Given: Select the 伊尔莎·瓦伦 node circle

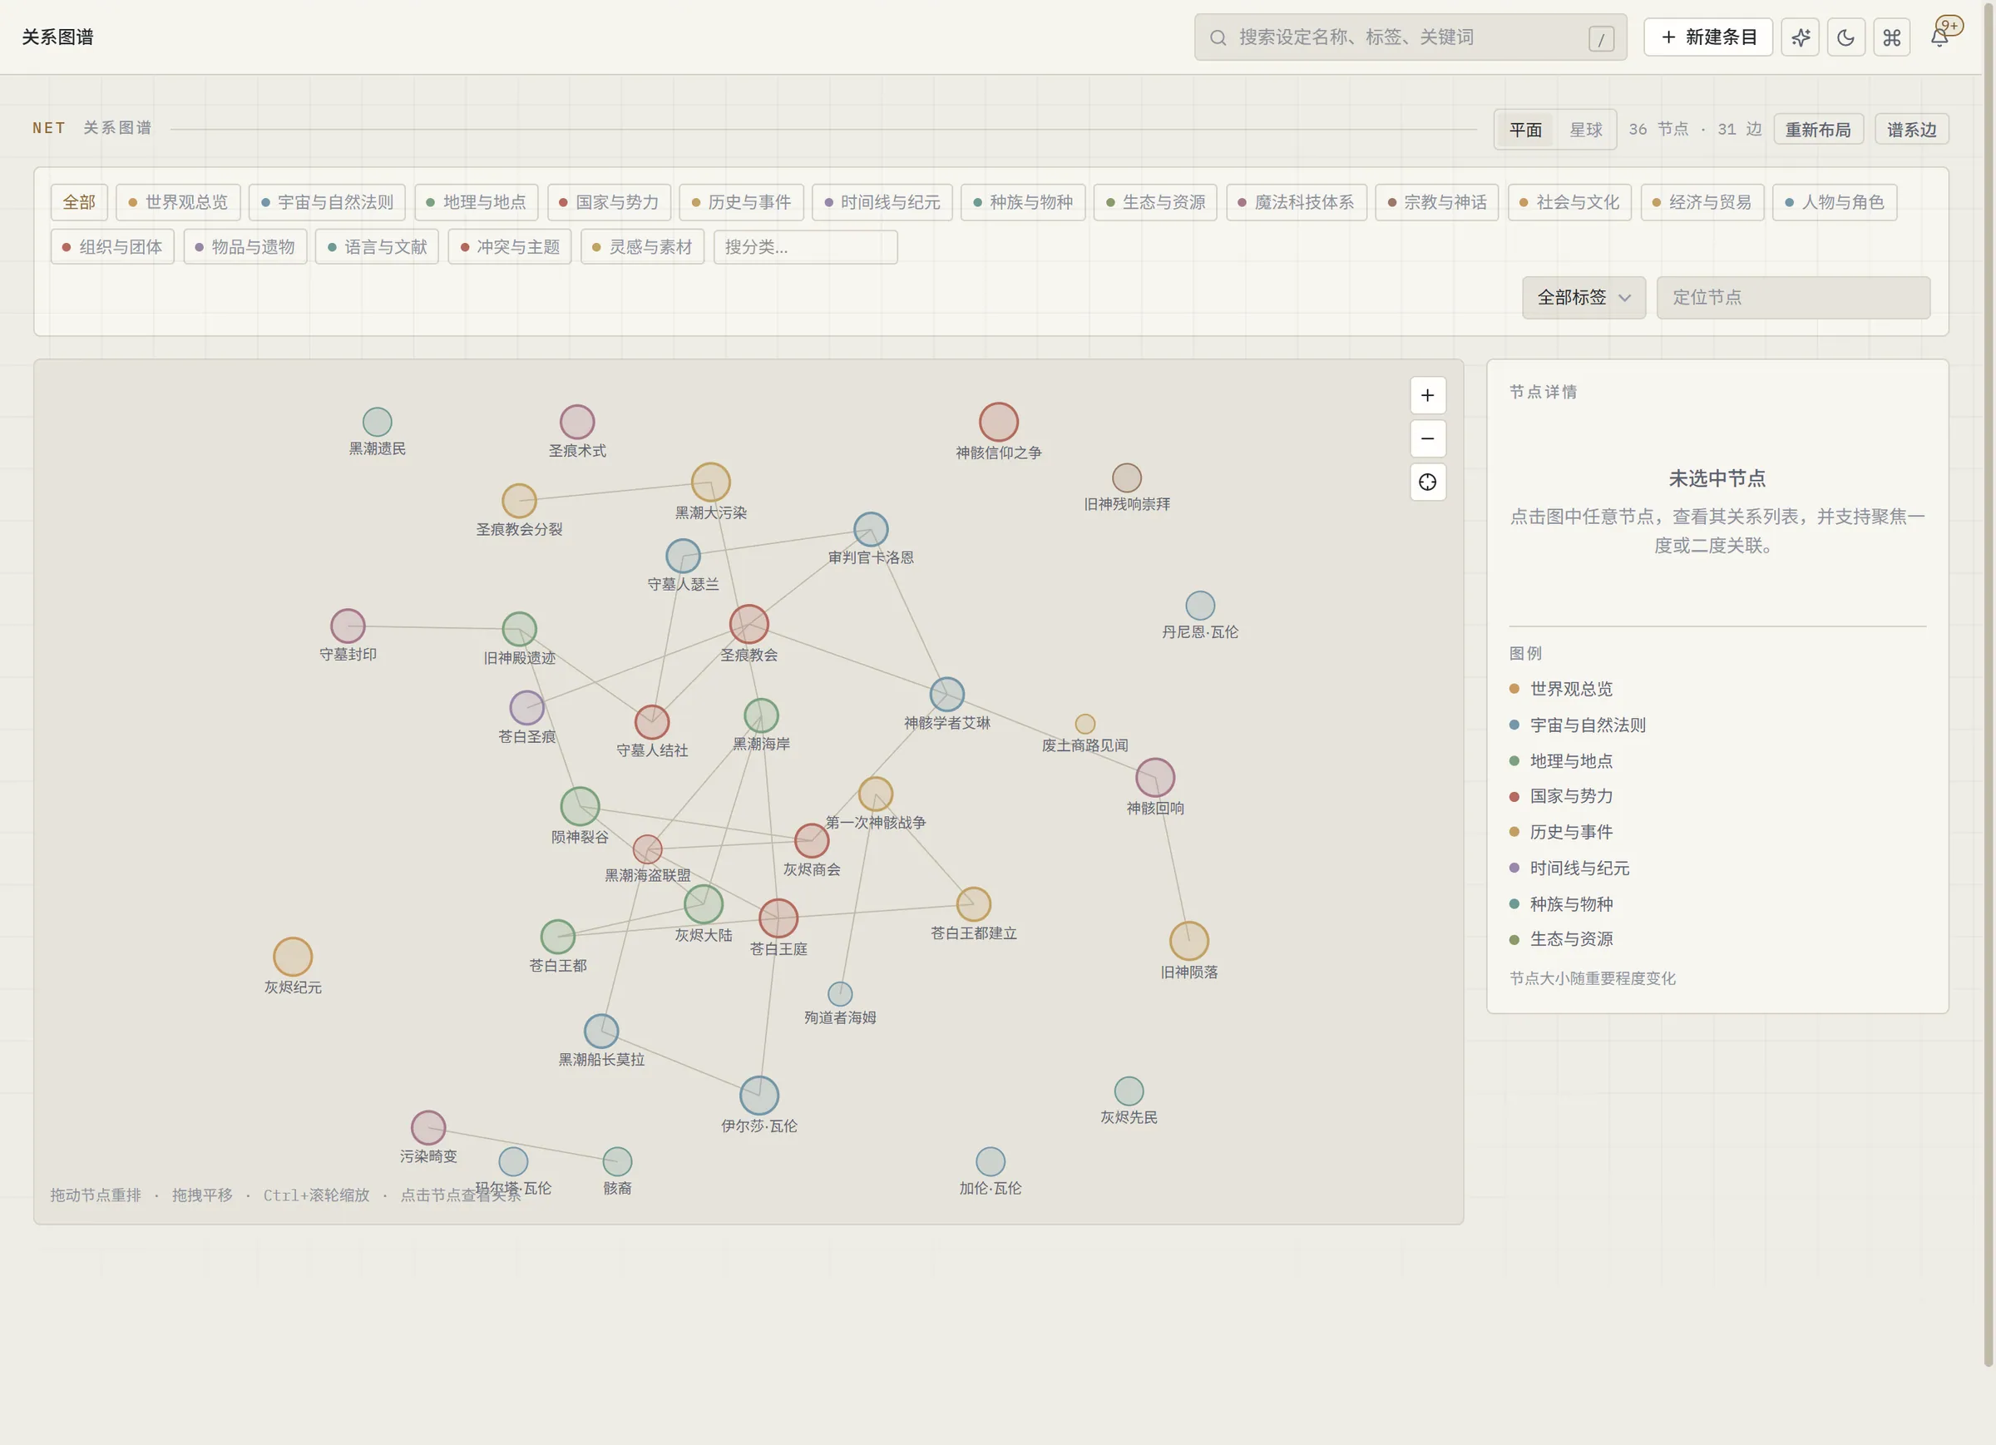Looking at the screenshot, I should tap(759, 1096).
